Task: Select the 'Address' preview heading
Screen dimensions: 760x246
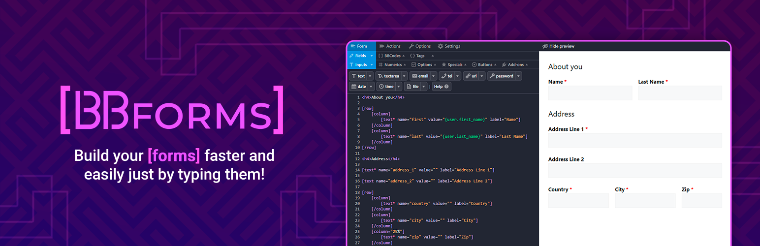Action: [561, 114]
